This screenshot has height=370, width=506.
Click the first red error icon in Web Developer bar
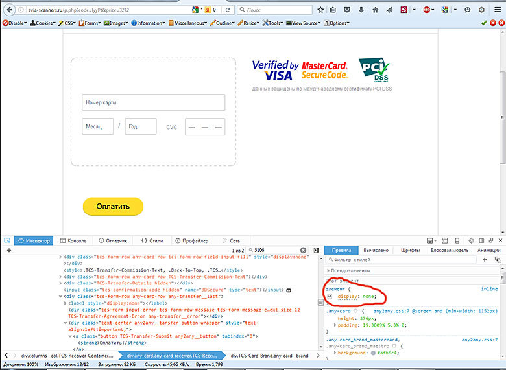(493, 23)
